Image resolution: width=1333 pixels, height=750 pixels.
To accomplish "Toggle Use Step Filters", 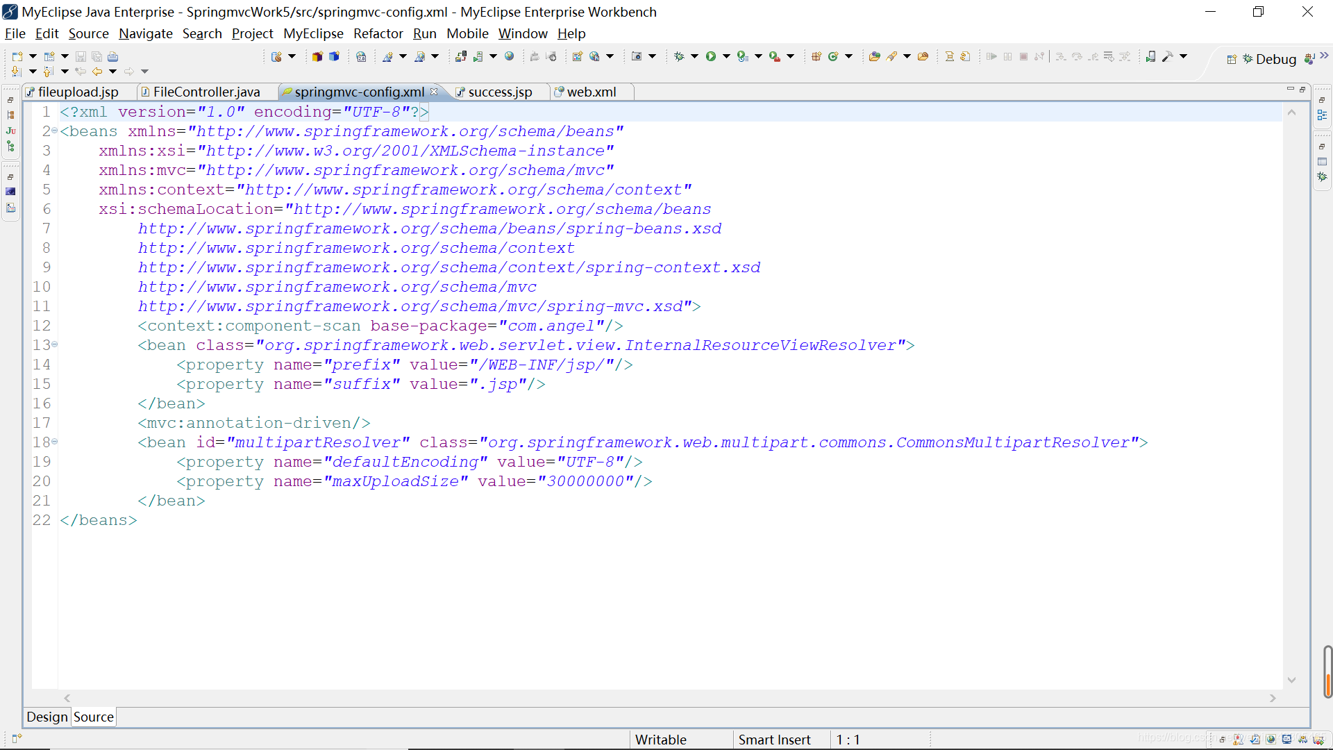I will [x=1125, y=56].
